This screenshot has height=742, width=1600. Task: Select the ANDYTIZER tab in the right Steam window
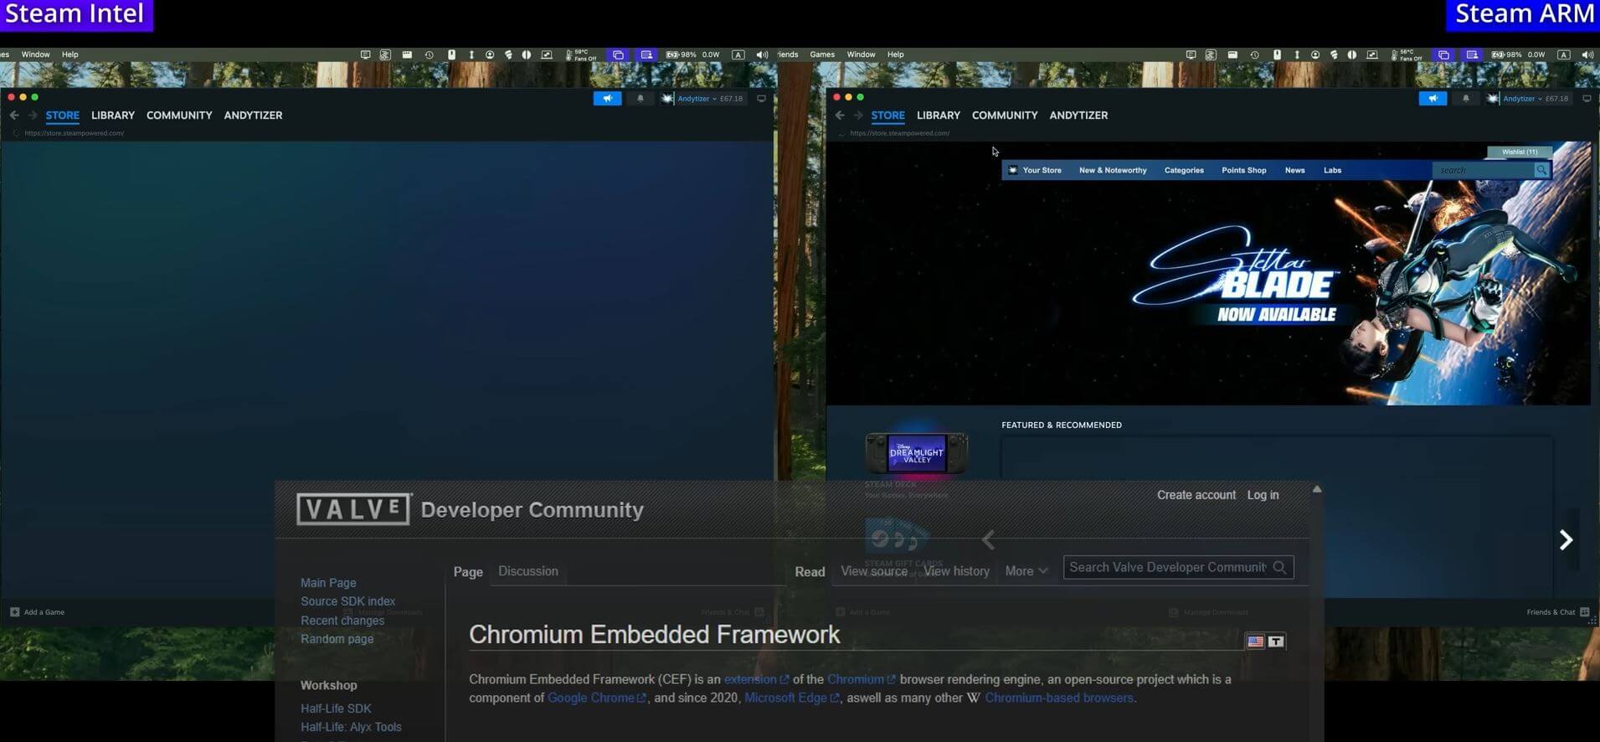click(1078, 116)
